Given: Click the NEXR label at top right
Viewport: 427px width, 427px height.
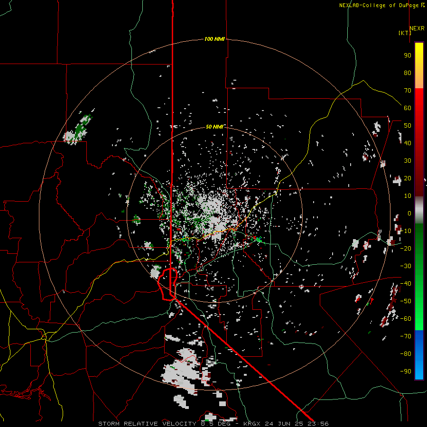Looking at the screenshot, I should 417,28.
